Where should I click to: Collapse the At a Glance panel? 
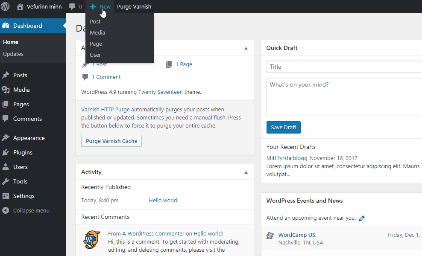pyautogui.click(x=246, y=48)
